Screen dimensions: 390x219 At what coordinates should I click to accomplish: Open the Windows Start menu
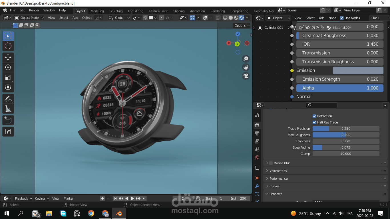[x=7, y=213]
